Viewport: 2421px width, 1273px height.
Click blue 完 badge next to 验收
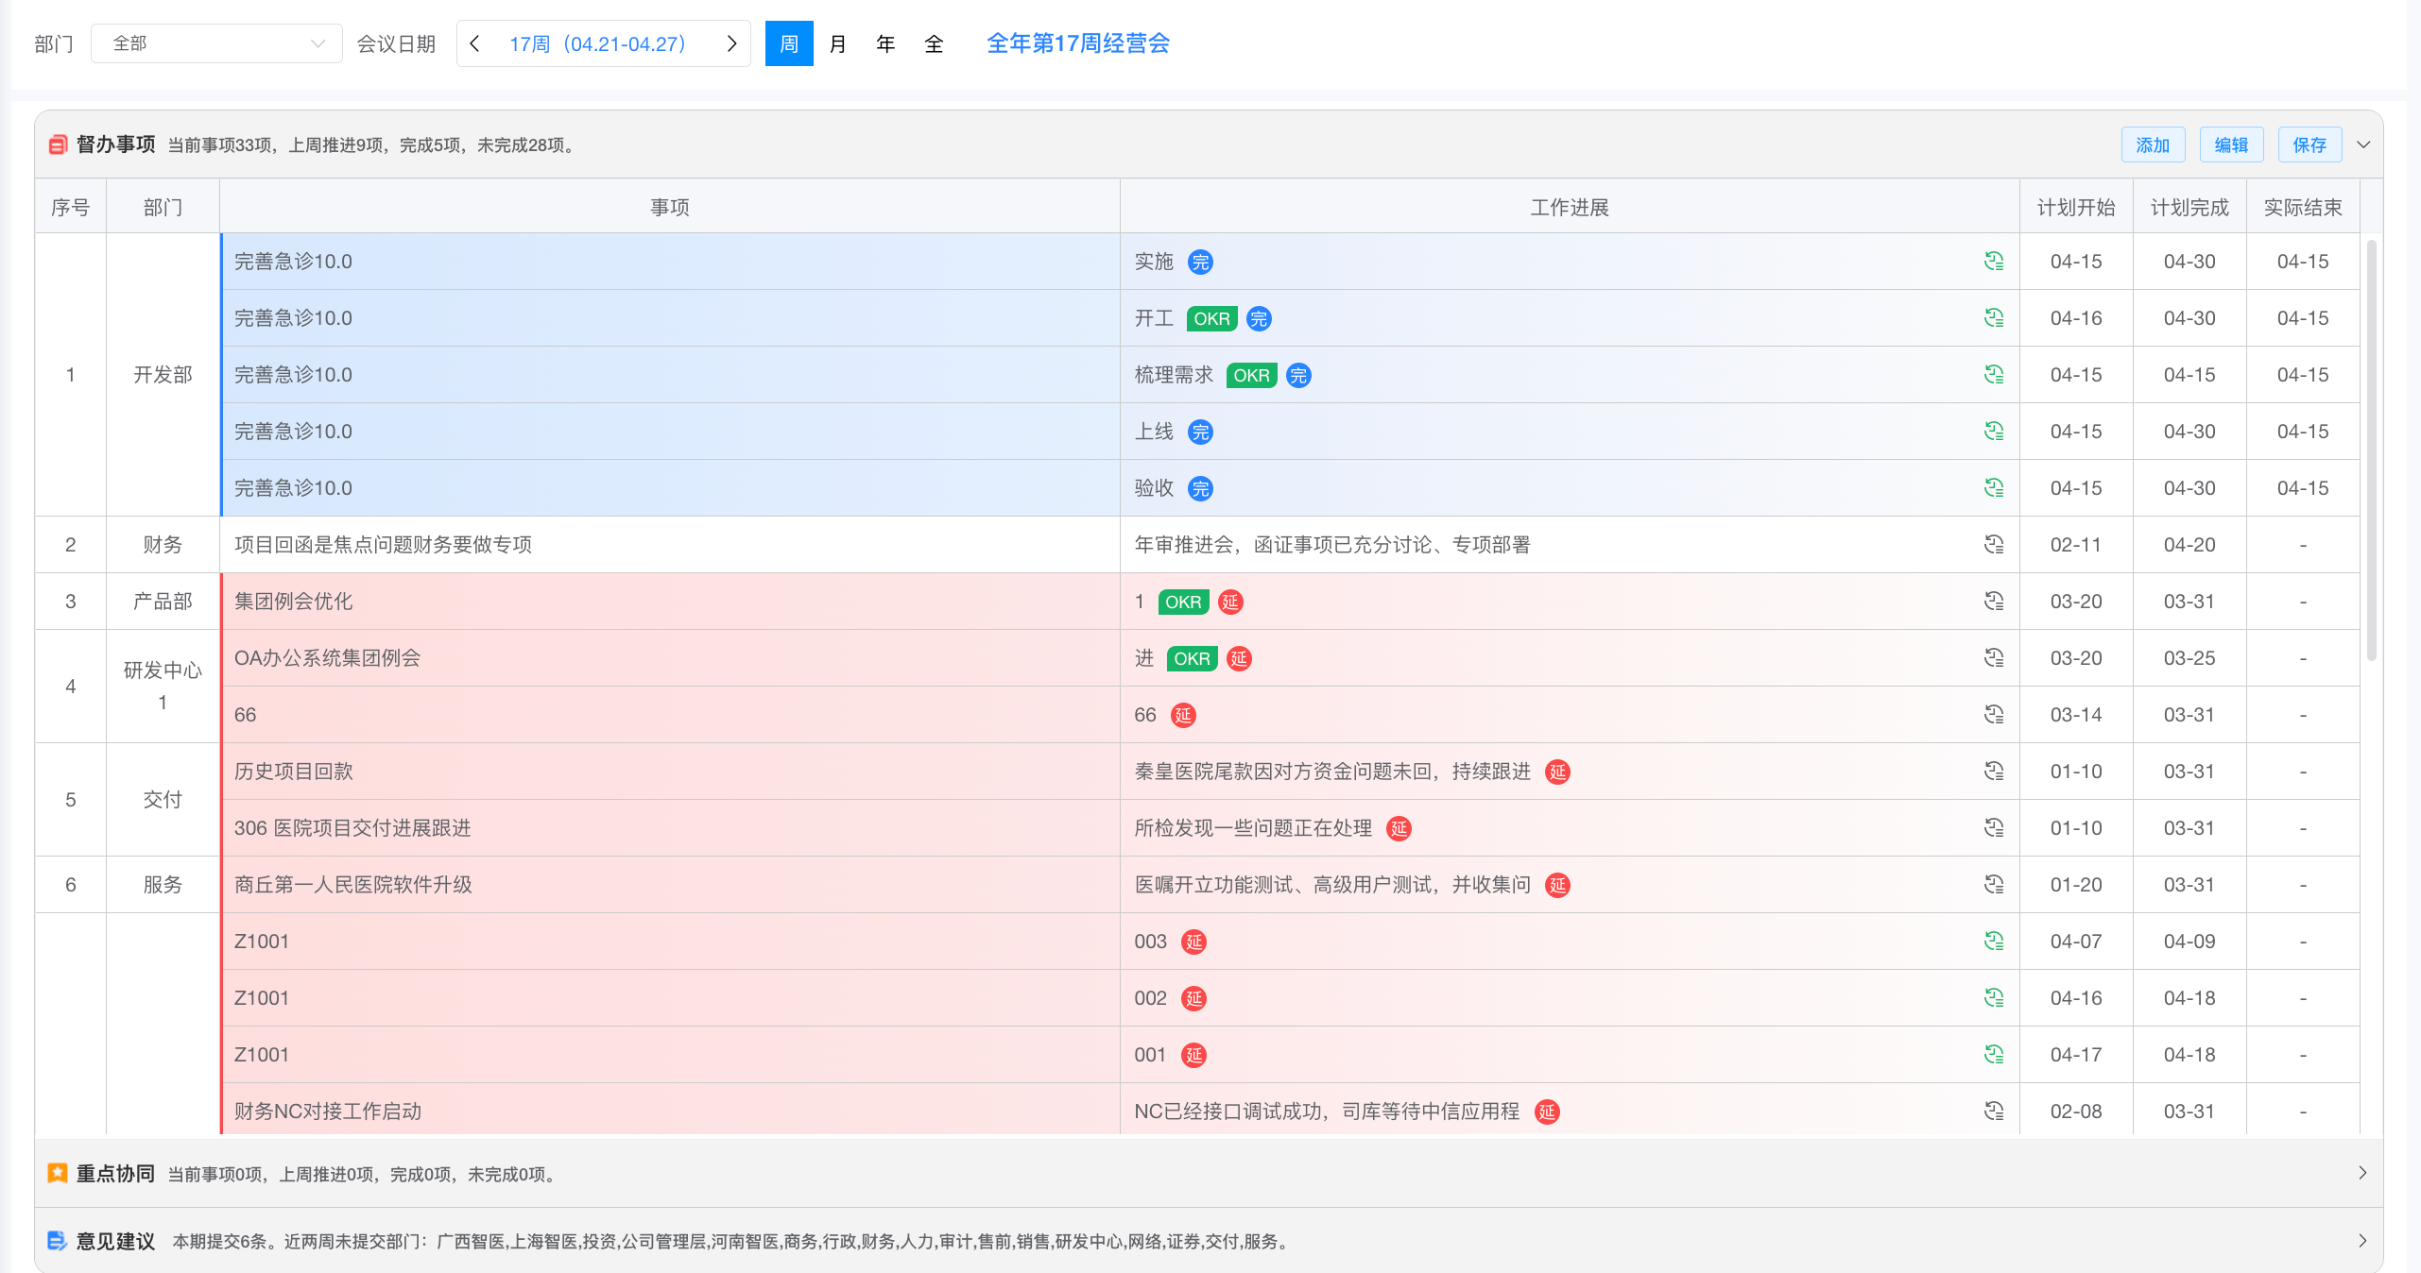pos(1200,488)
